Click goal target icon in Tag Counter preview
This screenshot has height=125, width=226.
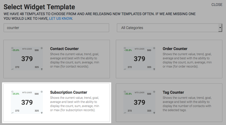coord(154,92)
